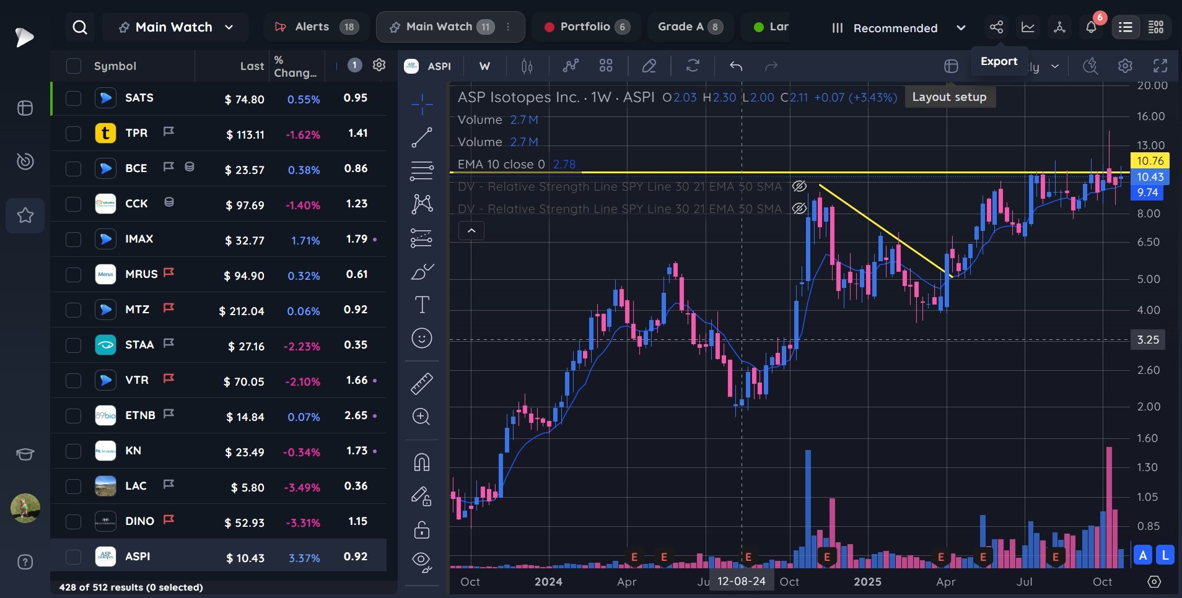The width and height of the screenshot is (1182, 598).
Task: Select the eraser tool in chart toolbar
Action: (x=649, y=66)
